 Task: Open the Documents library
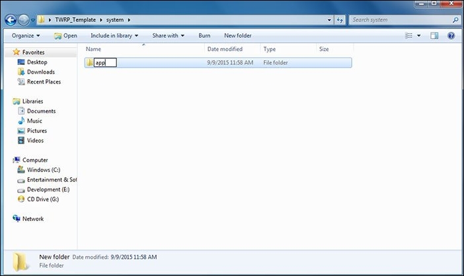(x=41, y=111)
